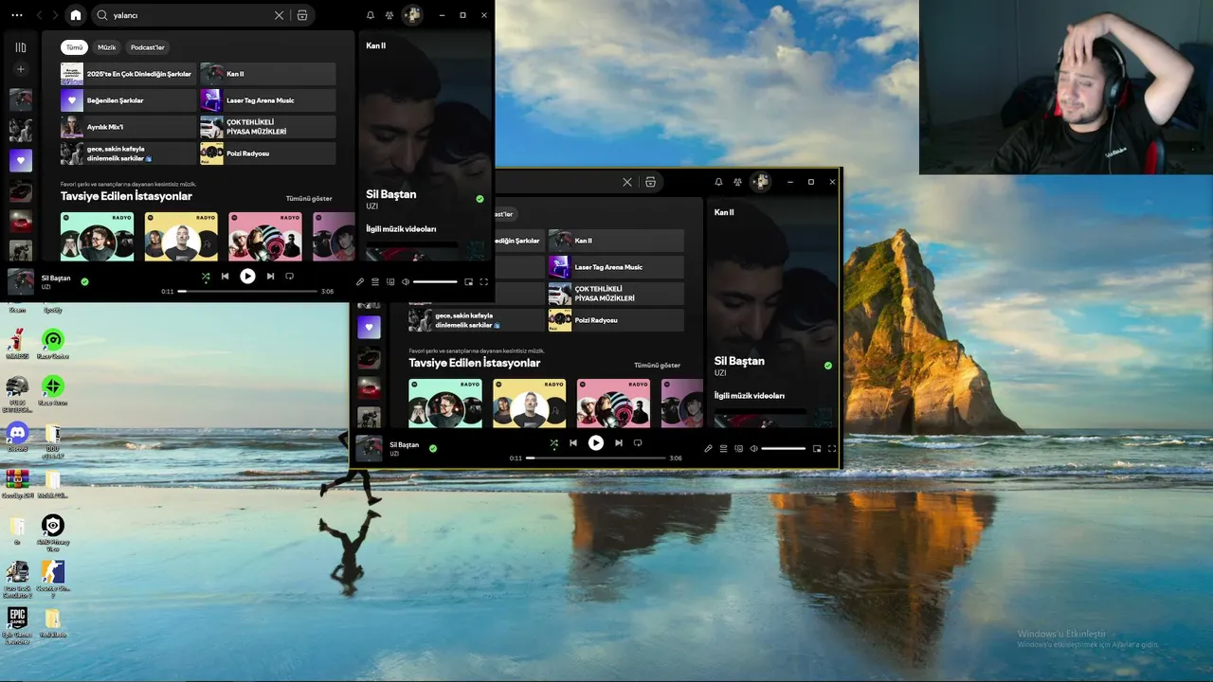The image size is (1213, 682).
Task: Open Laser Tag Arena Music in the second window
Action: [x=616, y=267]
